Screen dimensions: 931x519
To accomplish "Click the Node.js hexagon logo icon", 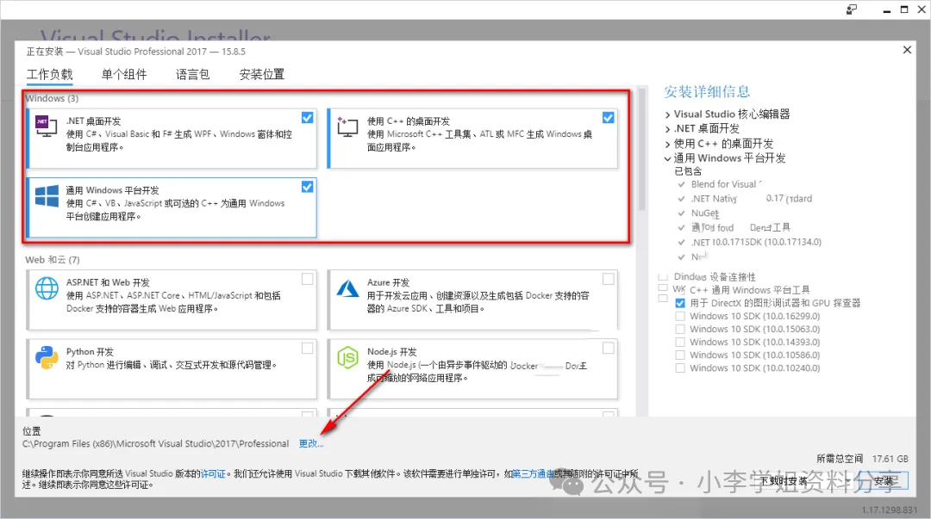I will (x=348, y=358).
